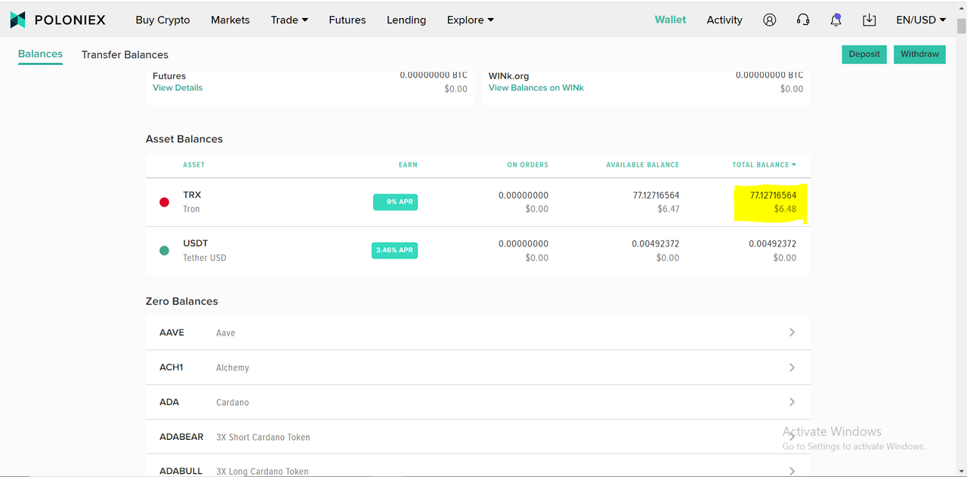Viewport: 967px width, 477px height.
Task: Open View Balances on WINk link
Action: click(536, 88)
